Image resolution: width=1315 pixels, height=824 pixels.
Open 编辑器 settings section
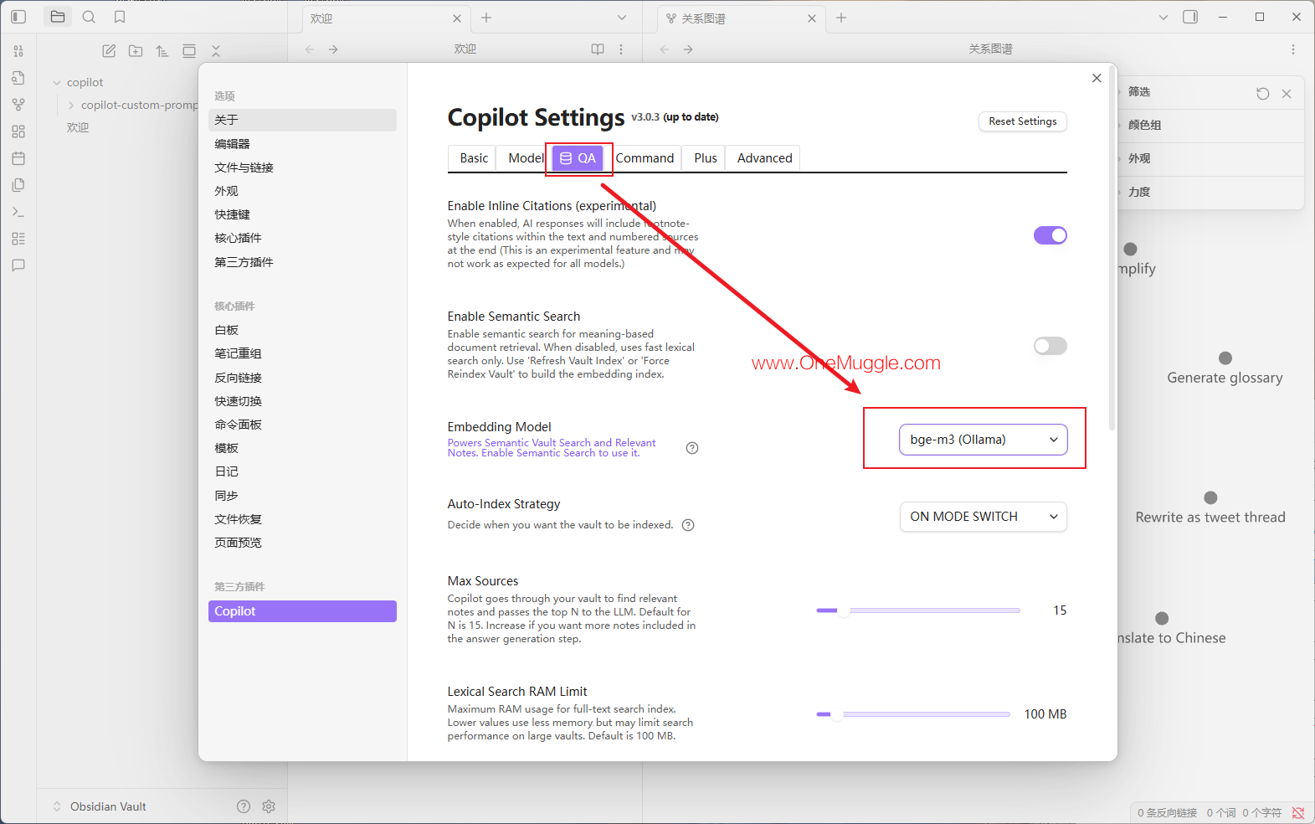click(x=302, y=144)
